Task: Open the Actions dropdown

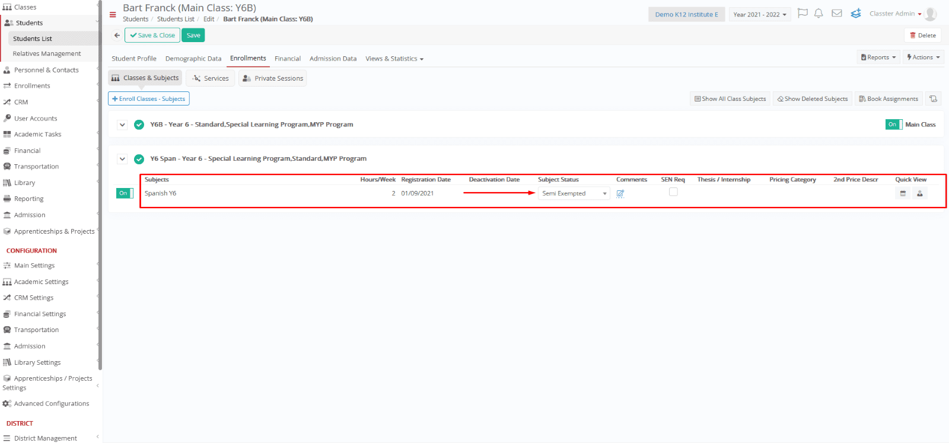Action: [923, 58]
